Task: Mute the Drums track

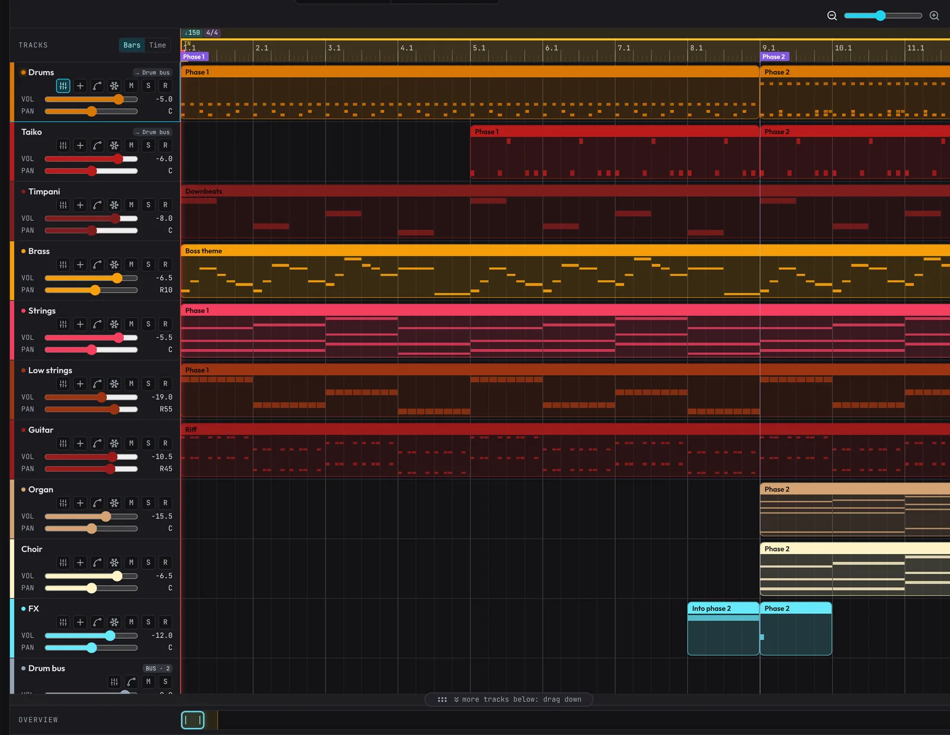Action: click(x=131, y=86)
